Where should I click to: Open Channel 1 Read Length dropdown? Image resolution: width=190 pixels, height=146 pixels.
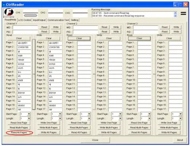pos(29,119)
